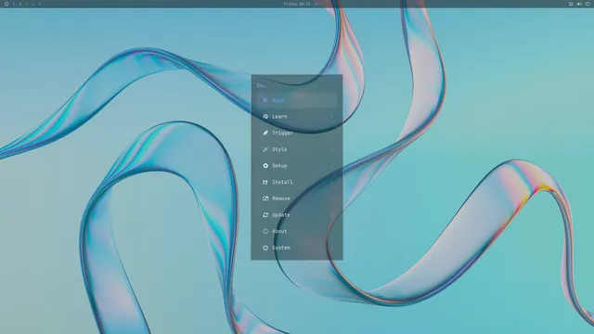The height and width of the screenshot is (334, 594).
Task: Select the Install menu entry label
Action: [282, 182]
